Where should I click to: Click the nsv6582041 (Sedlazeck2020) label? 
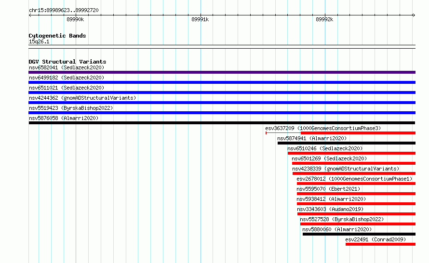(67, 67)
